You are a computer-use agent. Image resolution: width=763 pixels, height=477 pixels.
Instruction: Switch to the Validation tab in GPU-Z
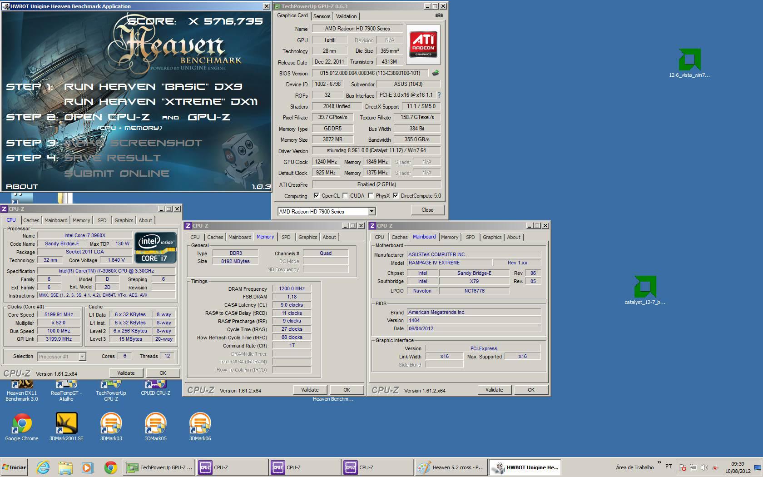(x=346, y=16)
